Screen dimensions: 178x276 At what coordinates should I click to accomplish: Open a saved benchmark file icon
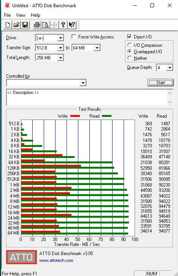(16, 25)
